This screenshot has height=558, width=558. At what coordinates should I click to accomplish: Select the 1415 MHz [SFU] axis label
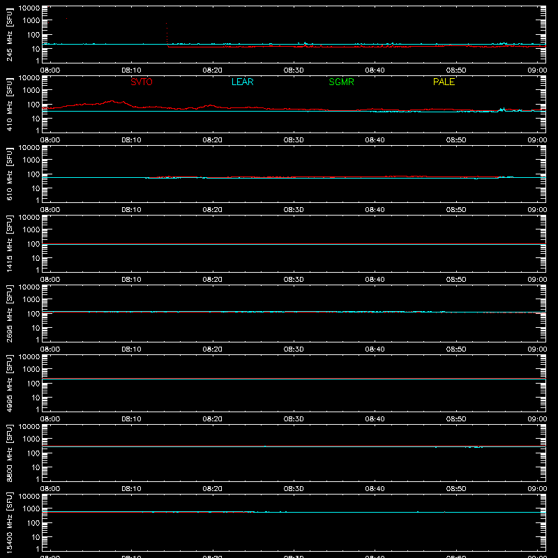(x=9, y=243)
